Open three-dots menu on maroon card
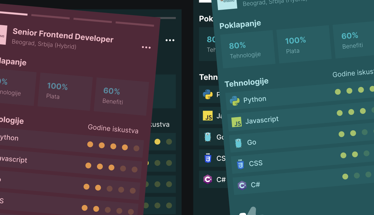 (146, 47)
